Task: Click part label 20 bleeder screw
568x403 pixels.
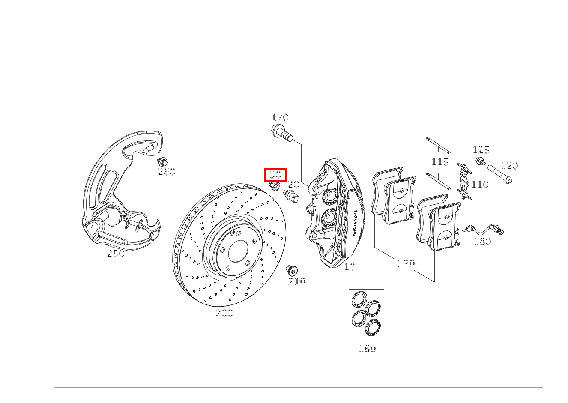Action: pos(293,185)
